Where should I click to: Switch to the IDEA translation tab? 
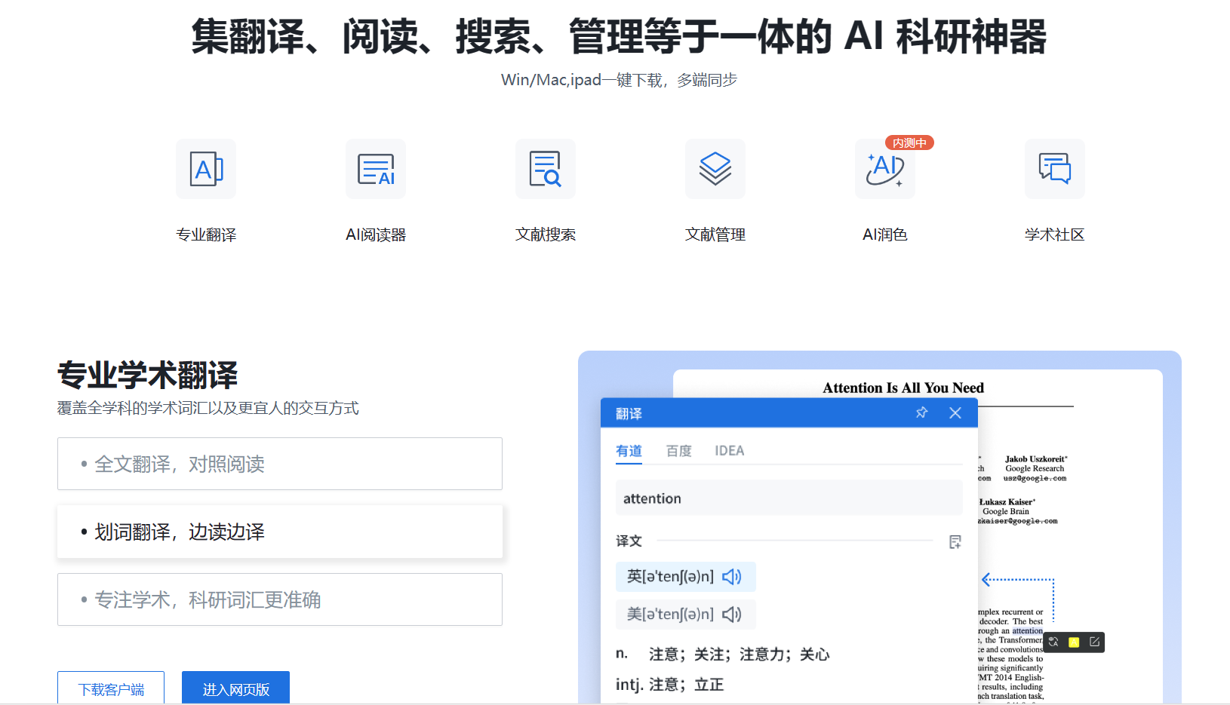(x=729, y=450)
